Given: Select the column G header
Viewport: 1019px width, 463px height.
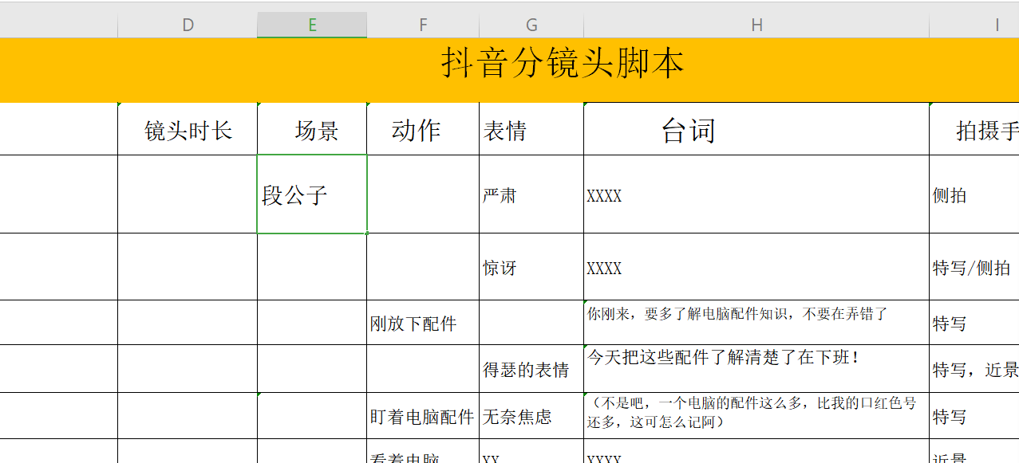Looking at the screenshot, I should (531, 26).
